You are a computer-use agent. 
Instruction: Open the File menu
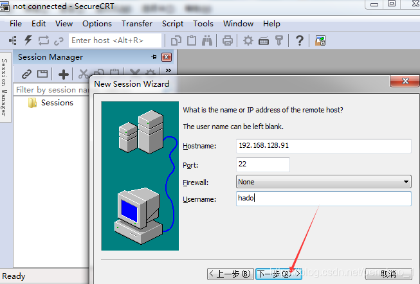click(15, 24)
